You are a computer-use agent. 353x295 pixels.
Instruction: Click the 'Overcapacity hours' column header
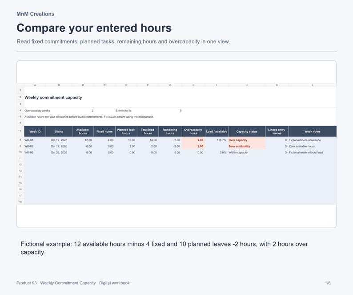(193, 131)
